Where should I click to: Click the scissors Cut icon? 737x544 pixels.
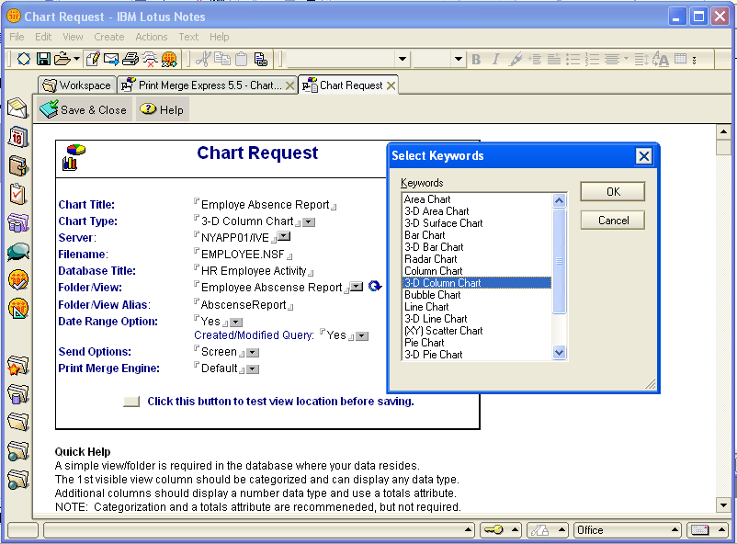[202, 59]
